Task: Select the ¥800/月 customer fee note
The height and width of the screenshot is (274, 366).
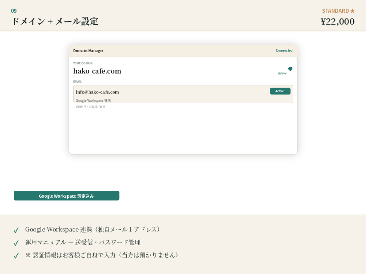Action: click(91, 107)
